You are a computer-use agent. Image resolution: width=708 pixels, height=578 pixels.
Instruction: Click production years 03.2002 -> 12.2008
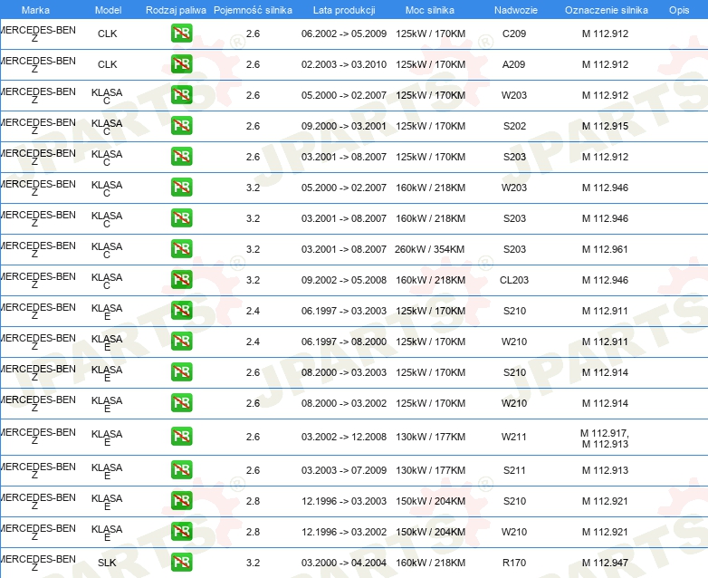click(344, 437)
